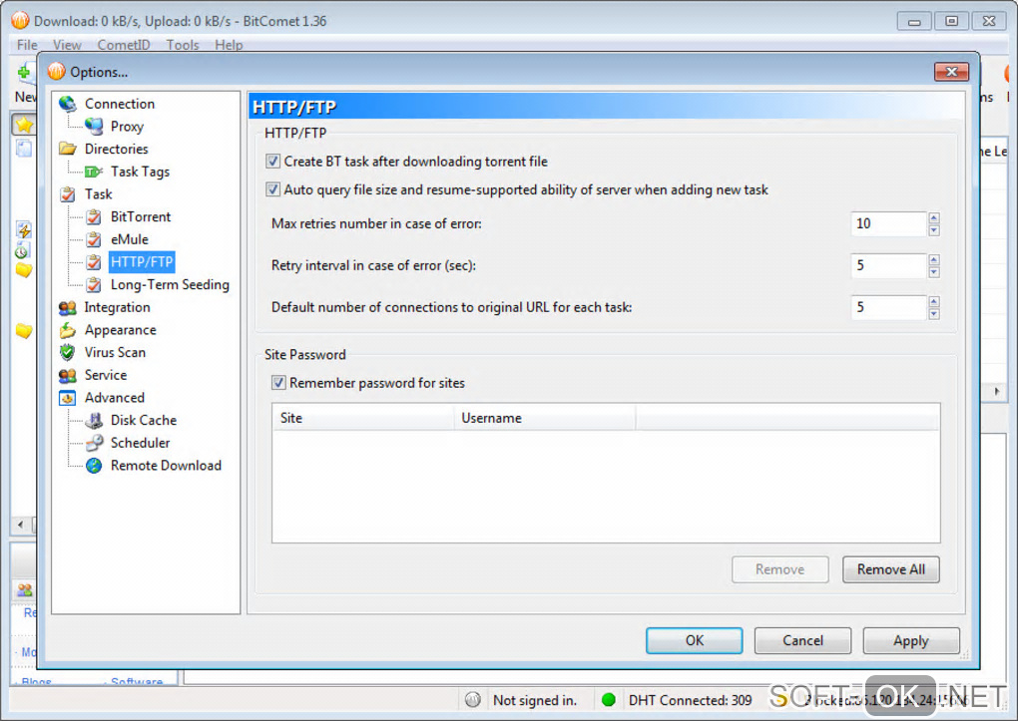
Task: Open the Tools menu
Action: tap(183, 45)
